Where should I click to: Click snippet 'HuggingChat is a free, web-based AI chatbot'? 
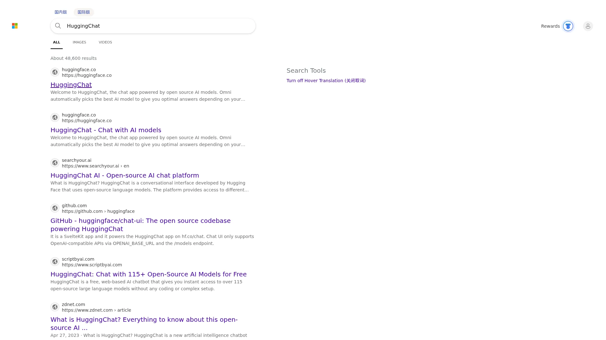pyautogui.click(x=146, y=285)
